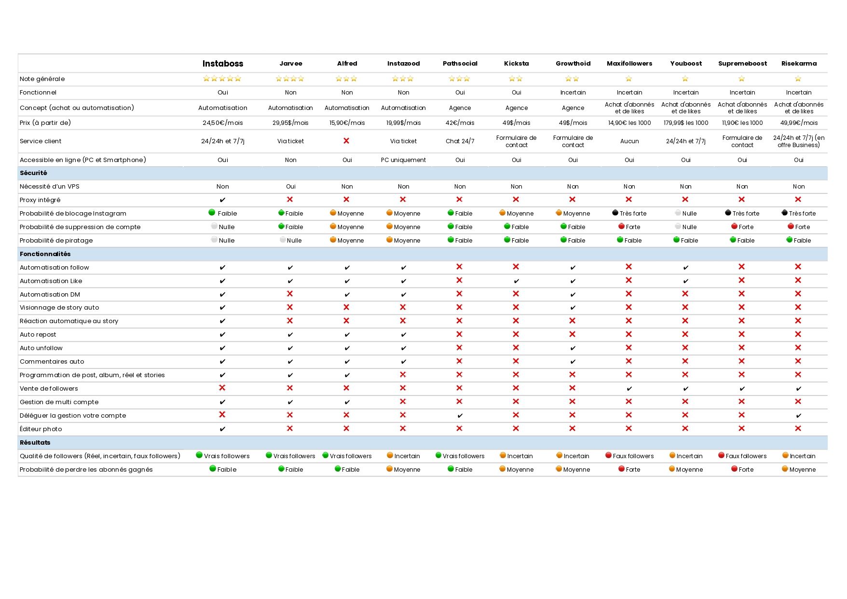847x599 pixels.
Task: Click Instaboss check mark for Éditeur photo
Action: point(222,429)
